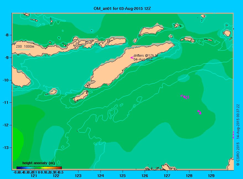
Task: Click the height anomaly color scale bar
Action: coord(39,168)
